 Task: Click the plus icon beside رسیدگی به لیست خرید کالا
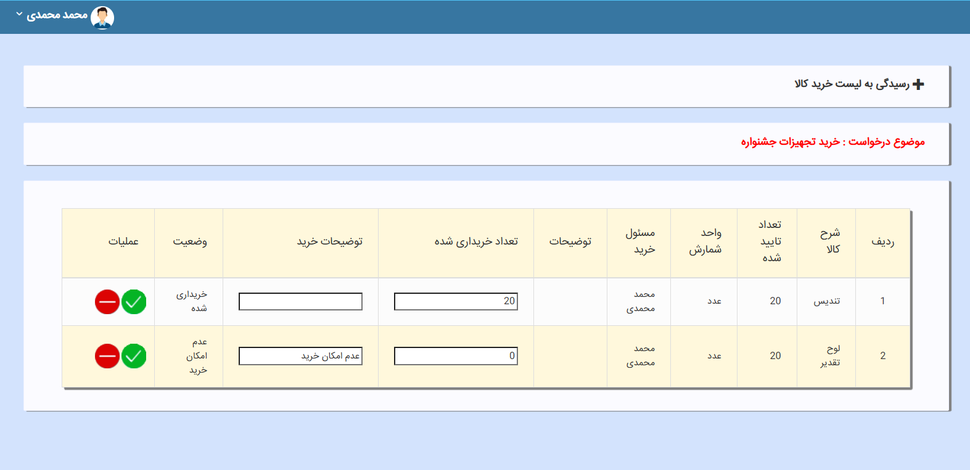(918, 84)
